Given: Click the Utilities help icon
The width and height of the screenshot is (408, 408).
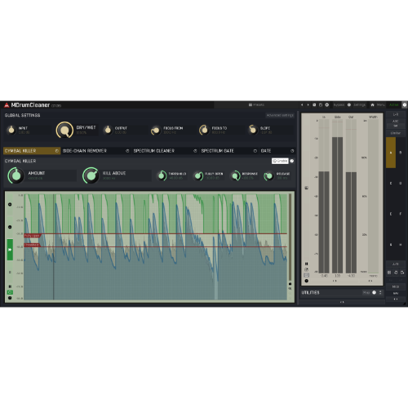Looking at the screenshot, I should pyautogui.click(x=375, y=293).
